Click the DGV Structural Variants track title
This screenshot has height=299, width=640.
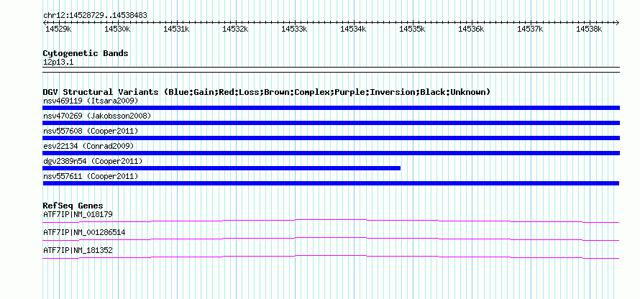(267, 92)
